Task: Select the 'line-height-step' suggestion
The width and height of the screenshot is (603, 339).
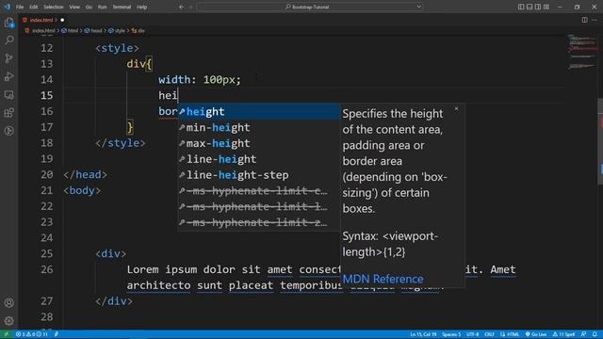Action: (259, 175)
